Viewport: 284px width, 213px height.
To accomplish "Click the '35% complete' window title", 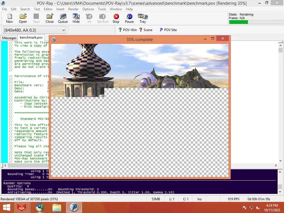I will coord(140,39).
